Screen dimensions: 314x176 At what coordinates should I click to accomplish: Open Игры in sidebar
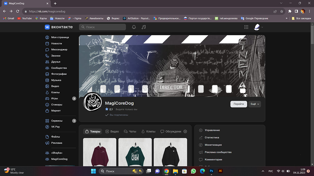coord(60,98)
